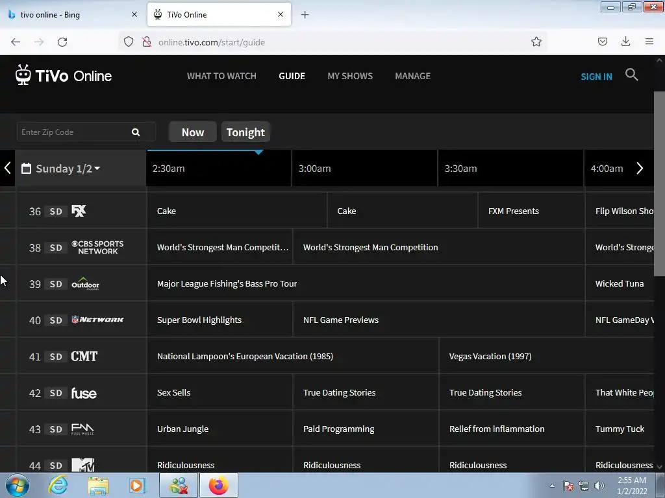Click the page vertical scrollbar thumb
The image size is (665, 498).
coord(659,184)
